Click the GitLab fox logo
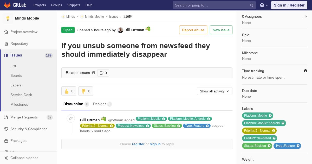Screen dimensions: 312x164 coord(7,5)
